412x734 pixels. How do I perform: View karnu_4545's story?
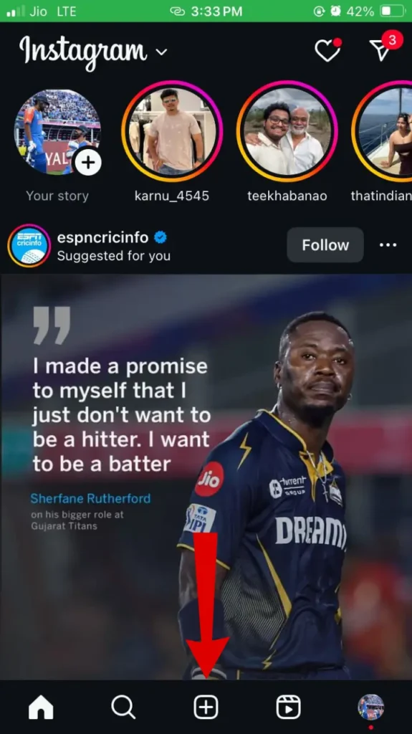tap(172, 132)
